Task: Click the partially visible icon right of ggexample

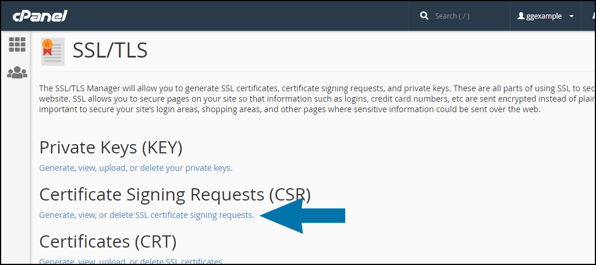Action: [592, 16]
